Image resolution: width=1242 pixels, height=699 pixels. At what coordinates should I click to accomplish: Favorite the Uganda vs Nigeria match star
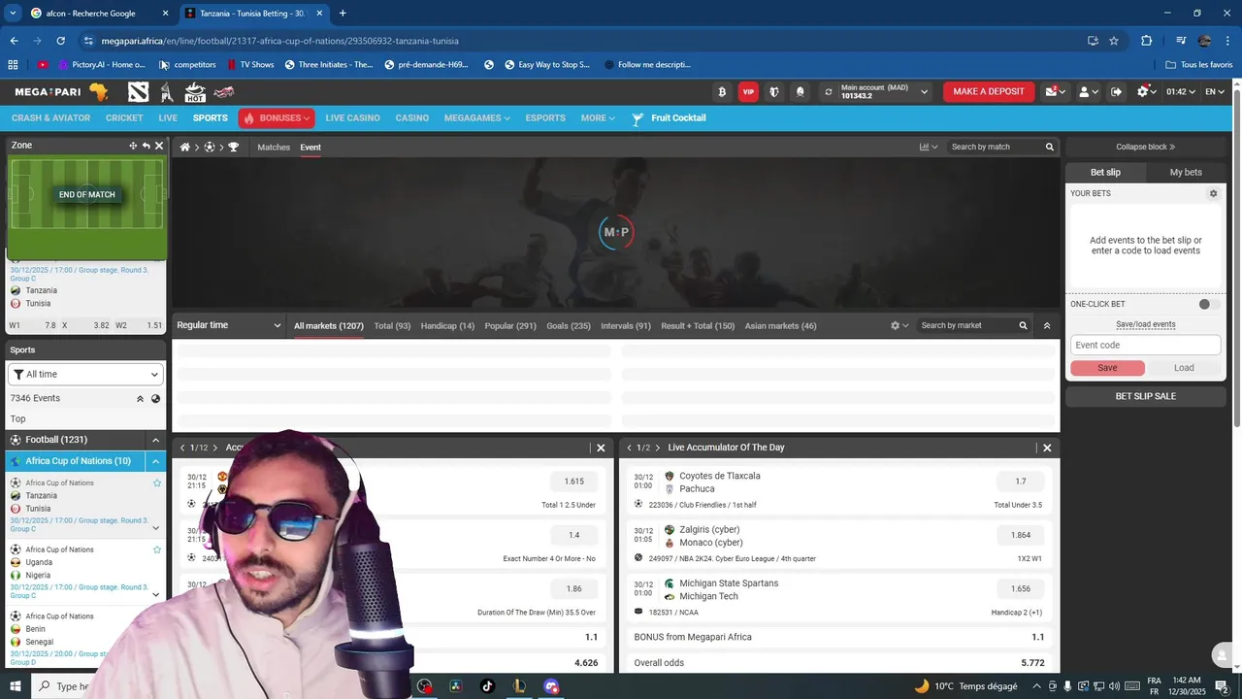pos(157,550)
